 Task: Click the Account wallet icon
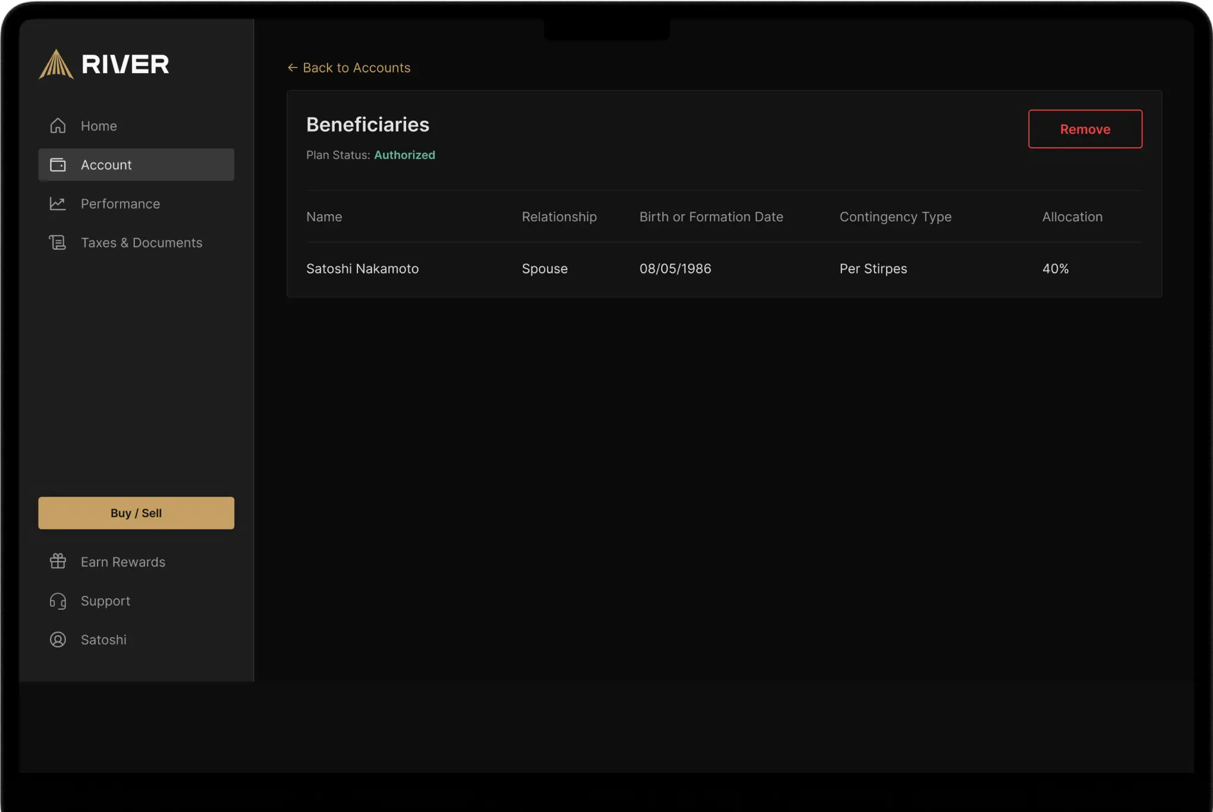pyautogui.click(x=58, y=165)
